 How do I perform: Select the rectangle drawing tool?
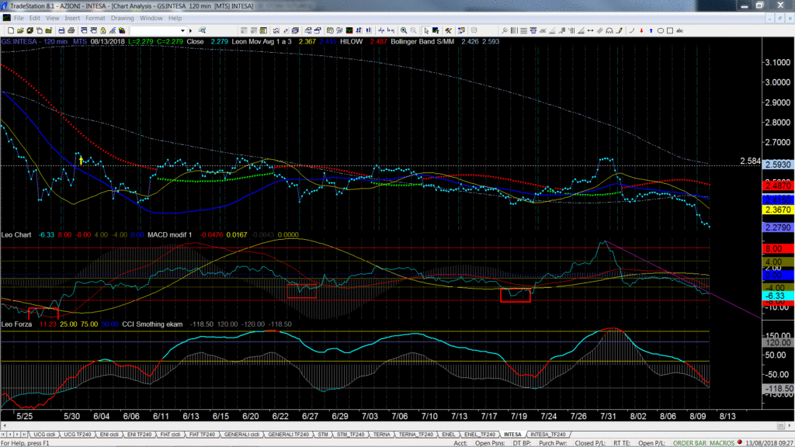(670, 30)
